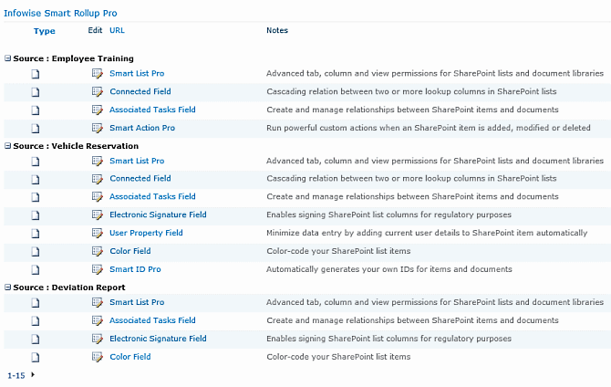
Task: Click edit icon for Smart Action Pro row
Action: click(97, 128)
